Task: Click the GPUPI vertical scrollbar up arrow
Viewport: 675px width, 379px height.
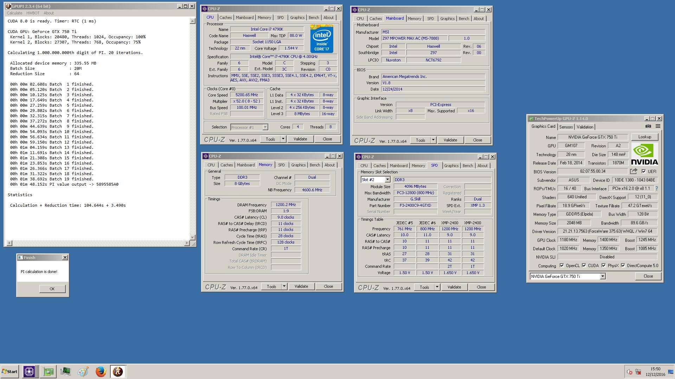Action: [192, 21]
